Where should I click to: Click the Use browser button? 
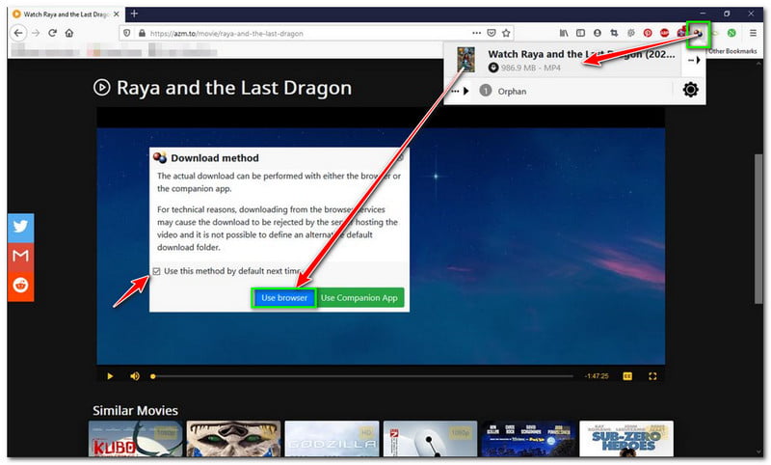pyautogui.click(x=284, y=298)
